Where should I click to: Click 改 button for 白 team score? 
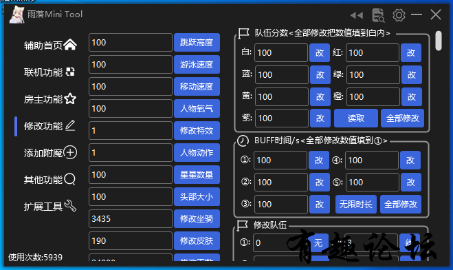pyautogui.click(x=320, y=52)
